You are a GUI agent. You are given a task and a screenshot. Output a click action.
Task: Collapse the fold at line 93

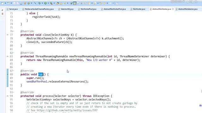point(14,92)
